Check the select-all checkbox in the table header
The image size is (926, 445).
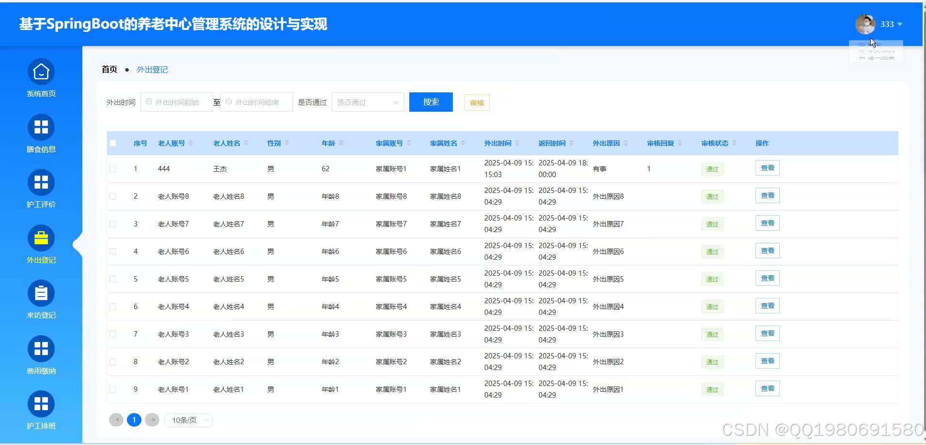point(113,143)
